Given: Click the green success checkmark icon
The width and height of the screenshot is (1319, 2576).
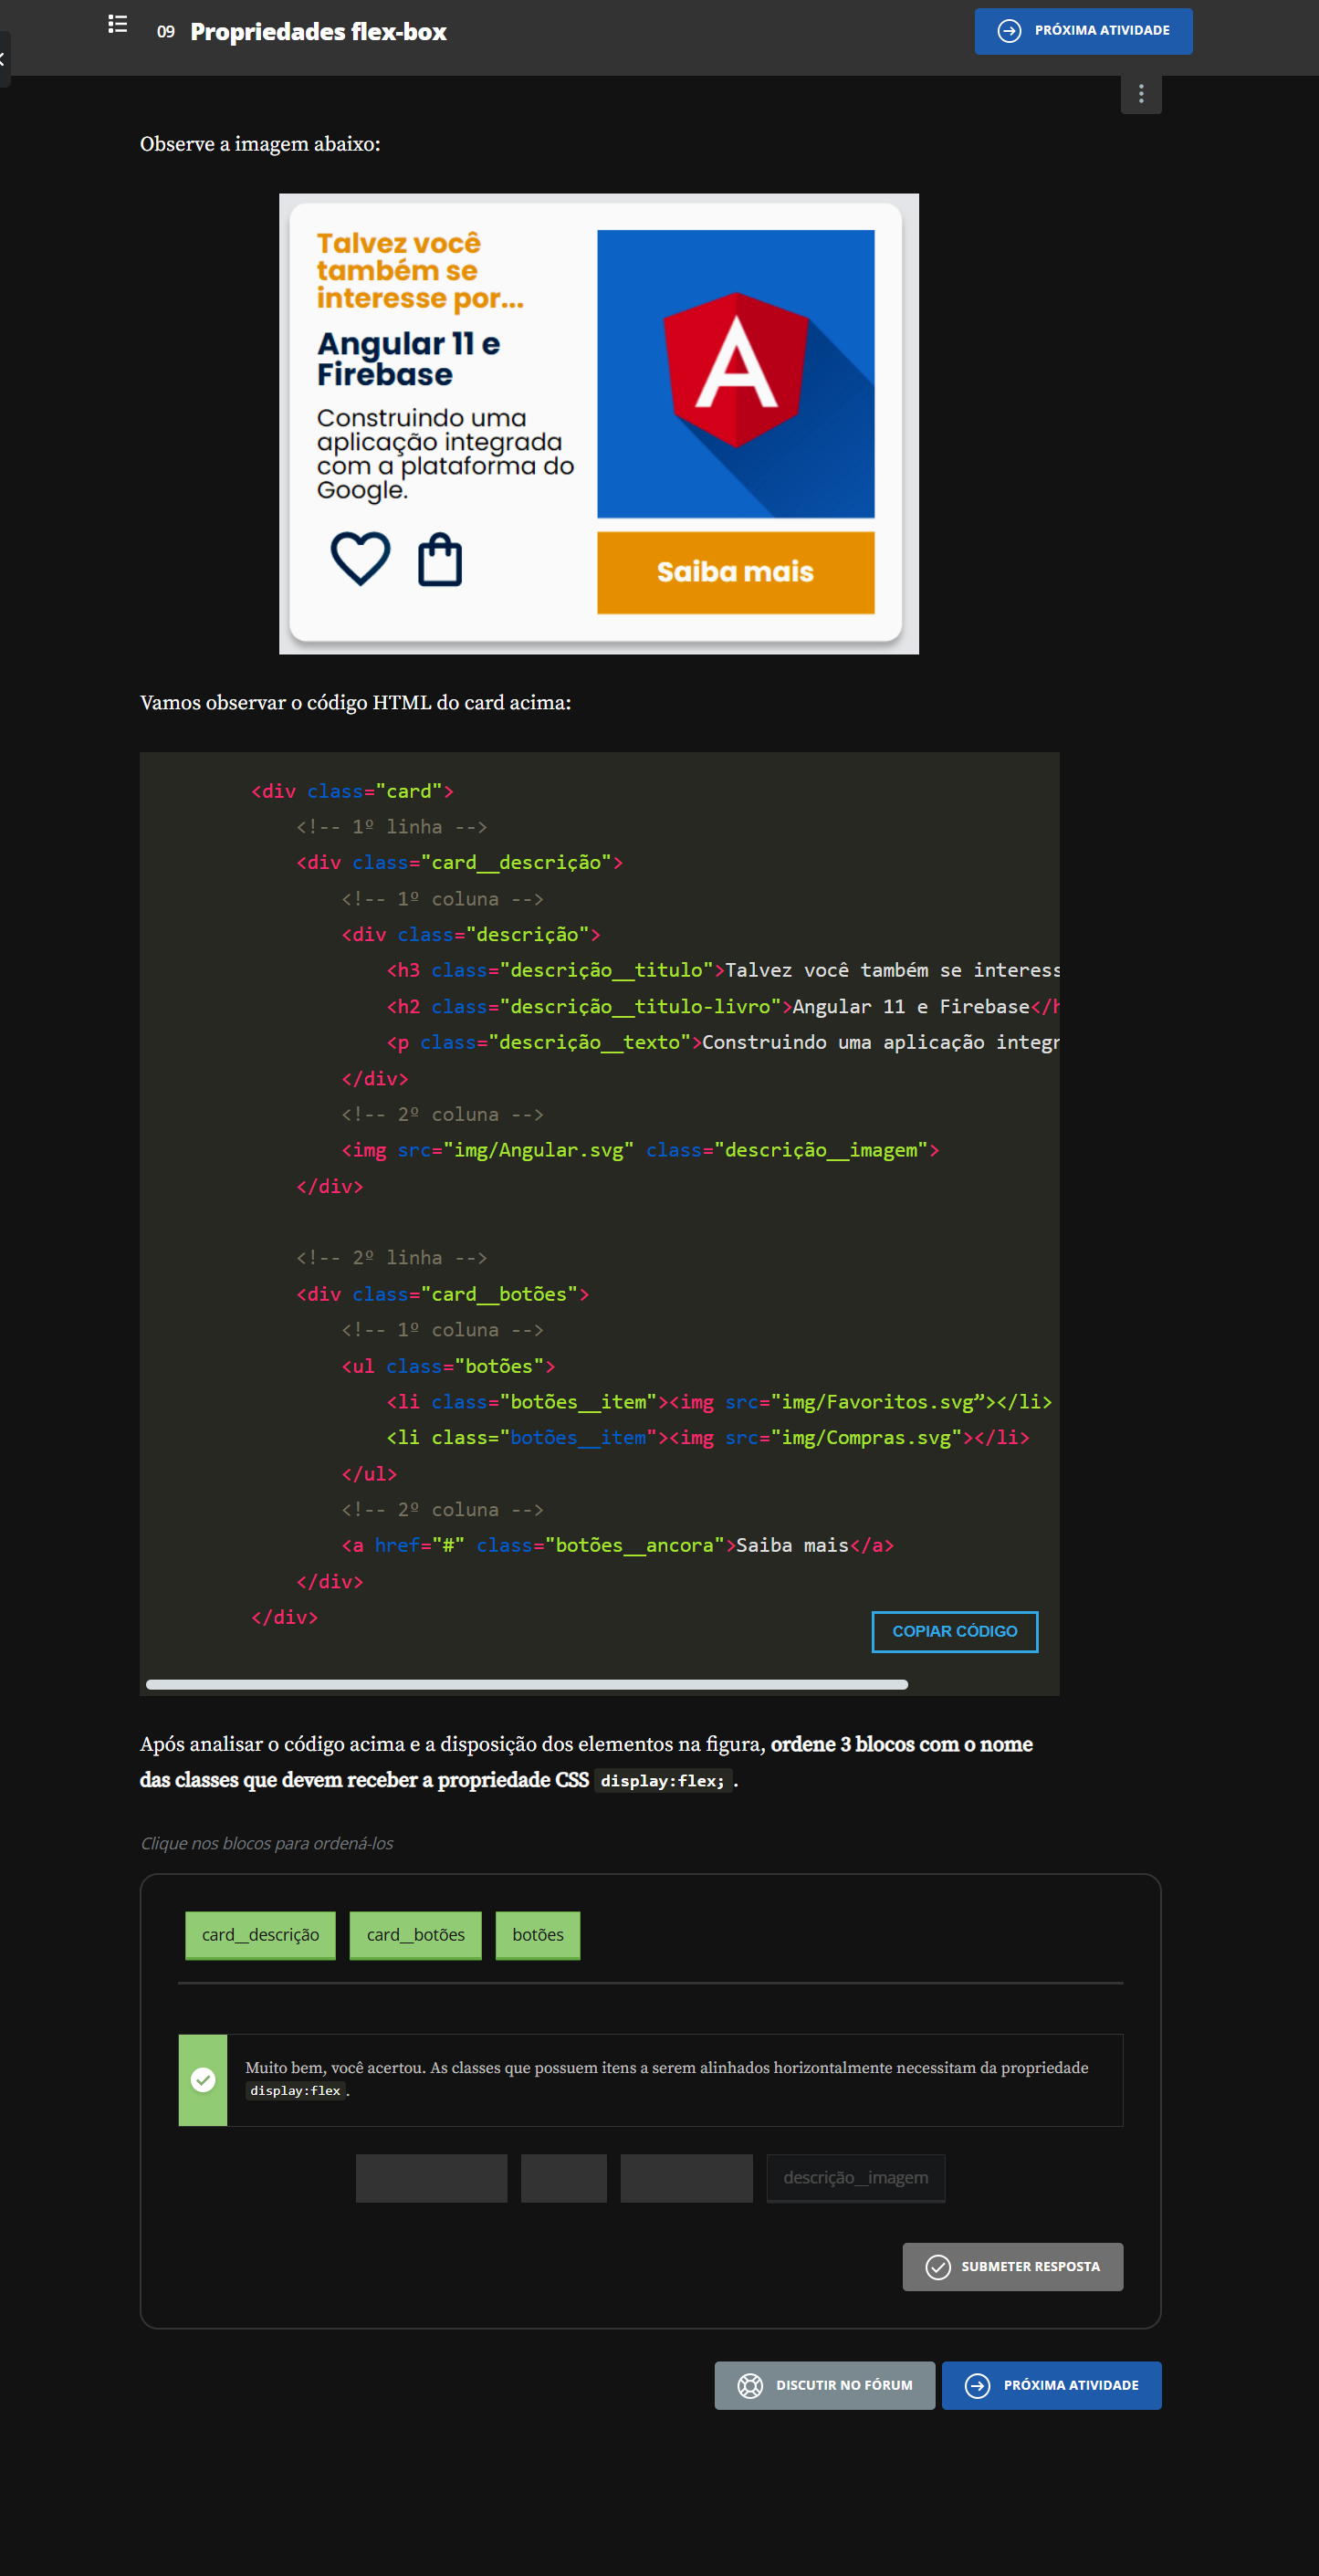Looking at the screenshot, I should [203, 2080].
